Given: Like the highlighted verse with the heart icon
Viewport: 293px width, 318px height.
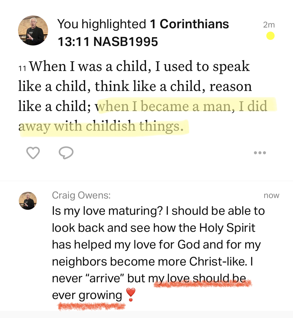Looking at the screenshot, I should point(33,153).
